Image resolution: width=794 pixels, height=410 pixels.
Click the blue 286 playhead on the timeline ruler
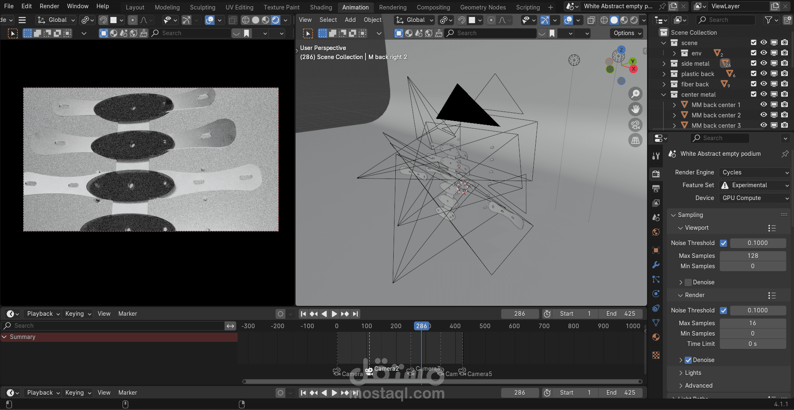[x=421, y=326]
